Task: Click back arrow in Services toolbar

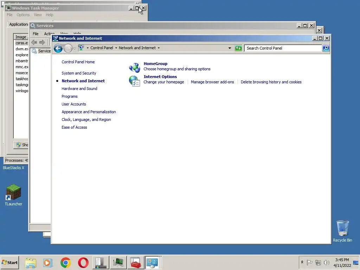Action: coord(34,42)
